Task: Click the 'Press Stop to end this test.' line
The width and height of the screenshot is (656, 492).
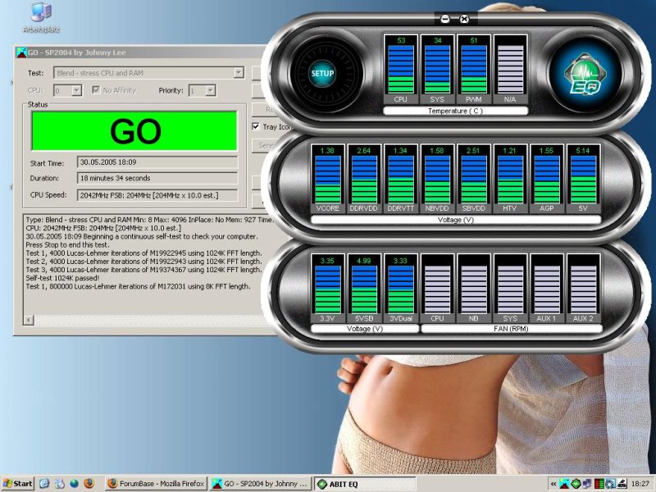Action: point(67,244)
